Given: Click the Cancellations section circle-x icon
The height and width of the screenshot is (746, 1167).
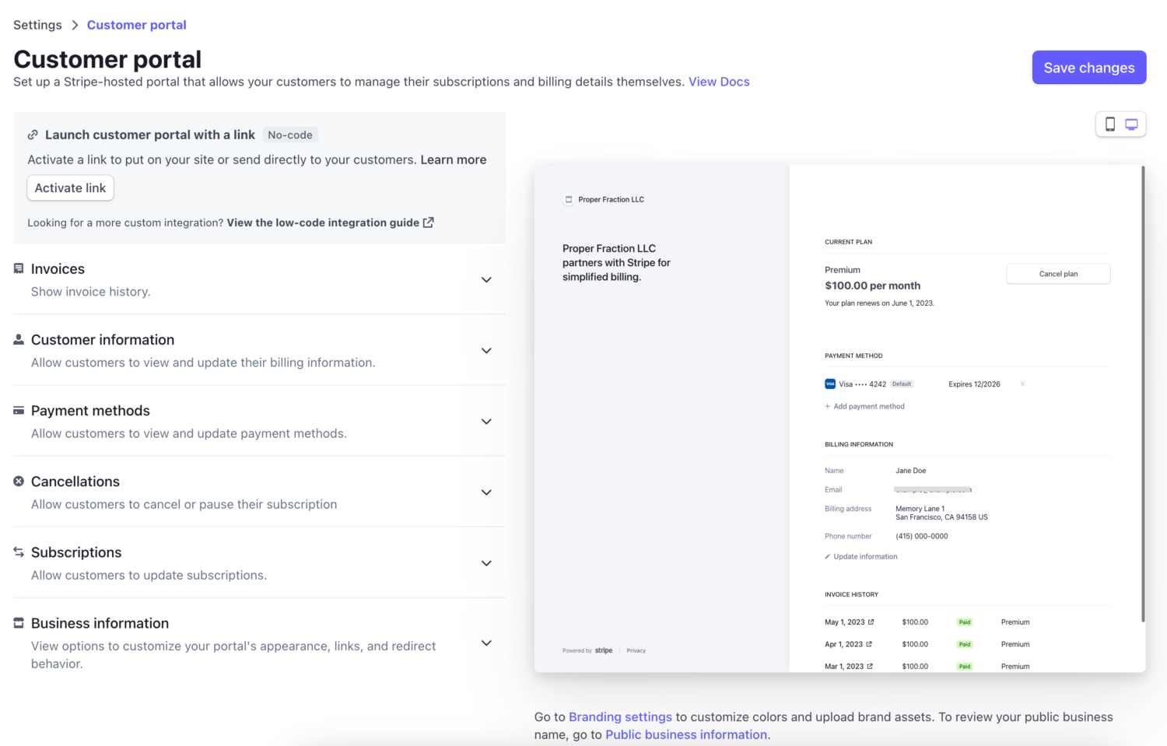Looking at the screenshot, I should (19, 482).
